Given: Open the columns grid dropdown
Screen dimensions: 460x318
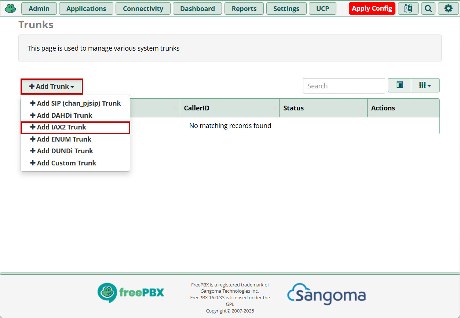Looking at the screenshot, I should [x=425, y=85].
